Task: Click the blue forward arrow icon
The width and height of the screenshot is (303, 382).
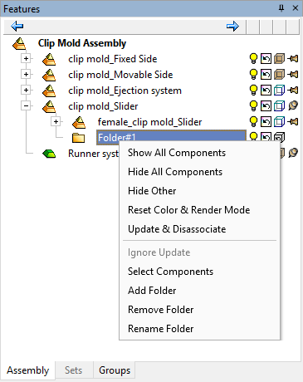Action: (232, 27)
